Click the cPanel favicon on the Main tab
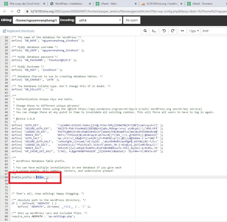227x222 pixels. pyautogui.click(x=98, y=4)
